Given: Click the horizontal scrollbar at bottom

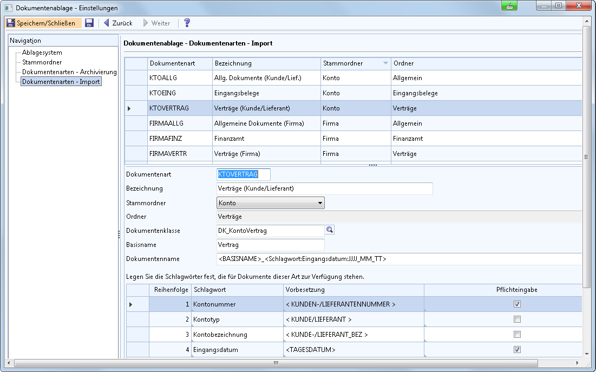Looking at the screenshot, I should coord(276,363).
